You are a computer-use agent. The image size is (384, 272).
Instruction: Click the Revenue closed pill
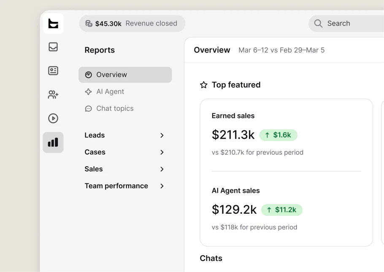pyautogui.click(x=132, y=24)
